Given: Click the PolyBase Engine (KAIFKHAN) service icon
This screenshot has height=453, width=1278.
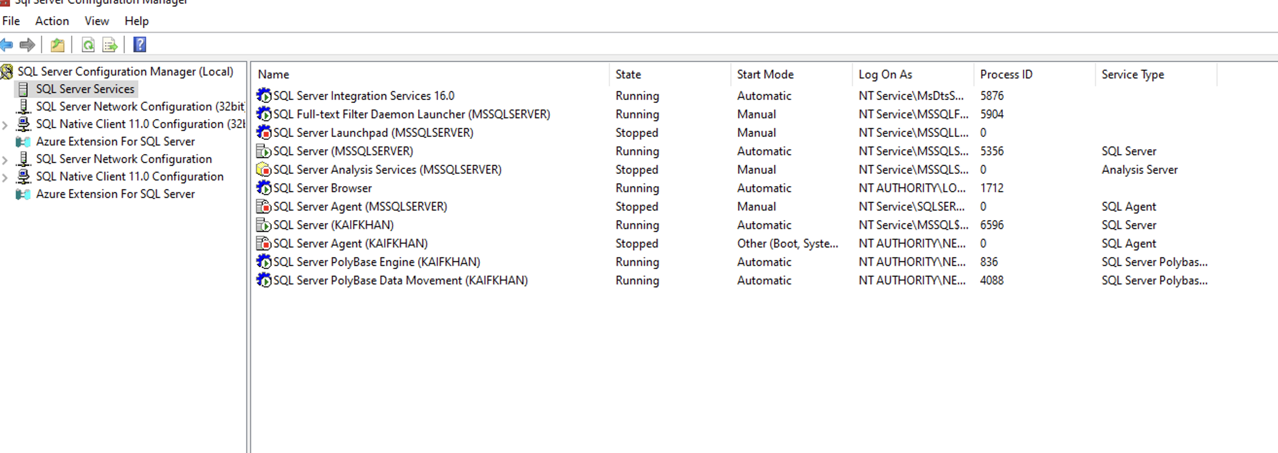Looking at the screenshot, I should pos(264,261).
